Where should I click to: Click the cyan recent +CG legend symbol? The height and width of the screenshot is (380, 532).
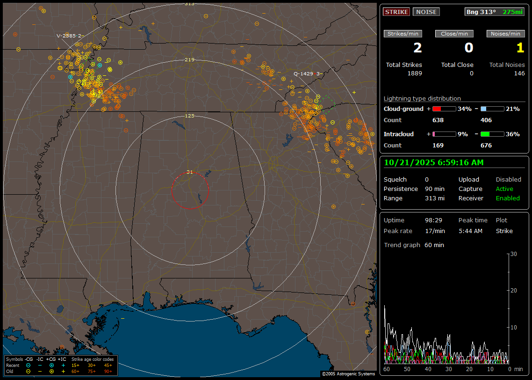coord(51,365)
